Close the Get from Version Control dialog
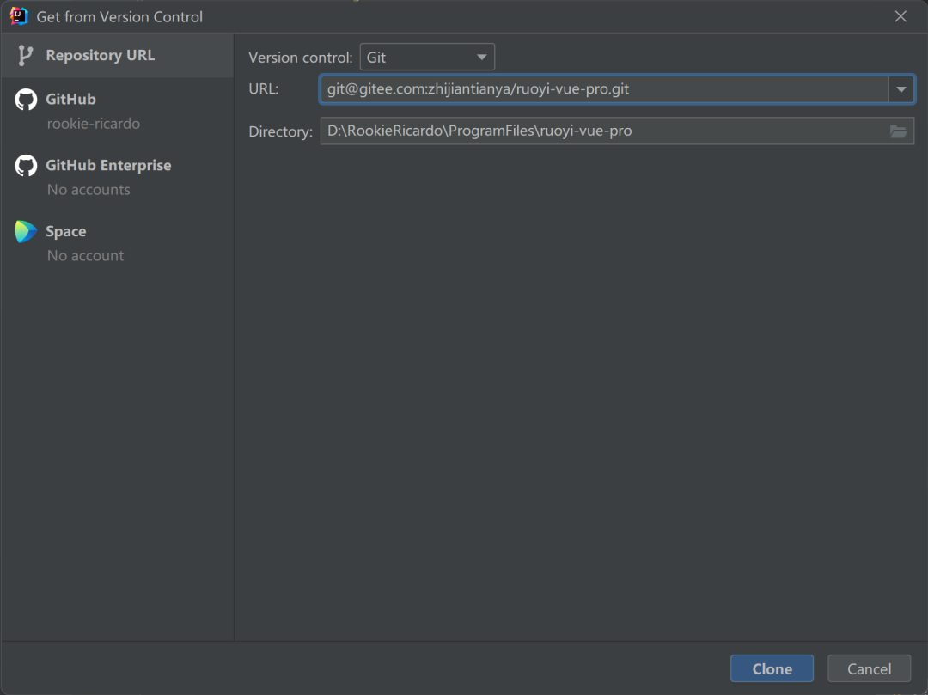 pyautogui.click(x=901, y=16)
